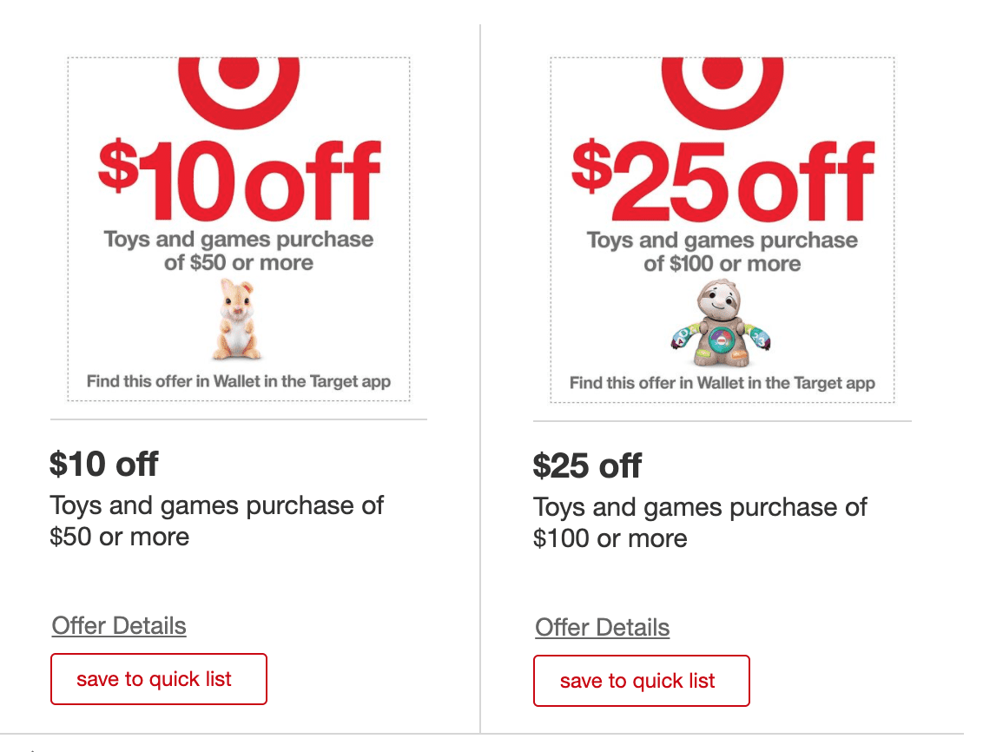Click the gray "of $100 or more" text inside the coupon
The width and height of the screenshot is (983, 752).
click(722, 263)
